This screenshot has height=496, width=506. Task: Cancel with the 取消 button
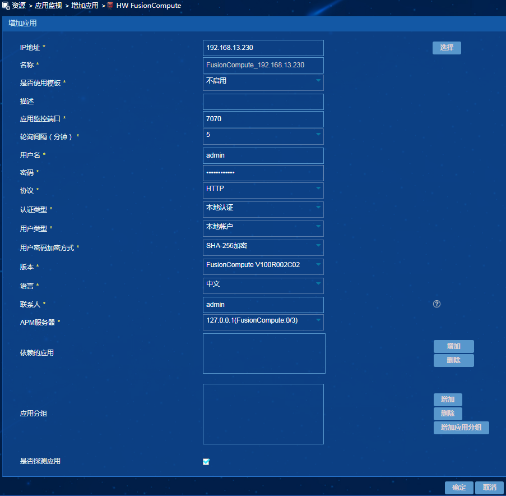point(490,488)
